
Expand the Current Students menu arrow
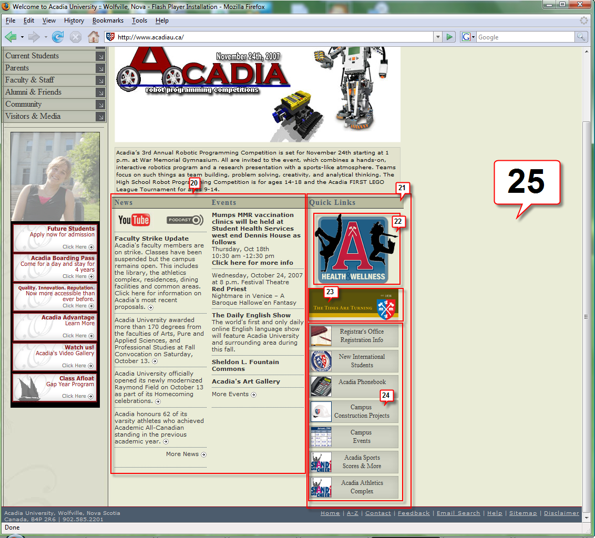[x=100, y=56]
